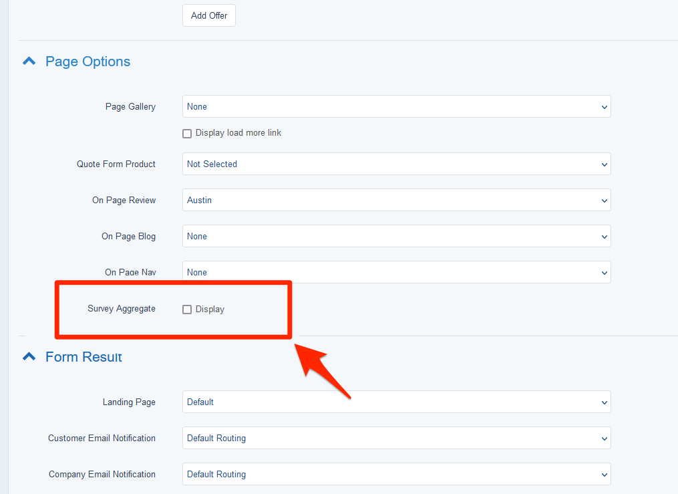Collapse Page Options using its chevron icon

29,61
